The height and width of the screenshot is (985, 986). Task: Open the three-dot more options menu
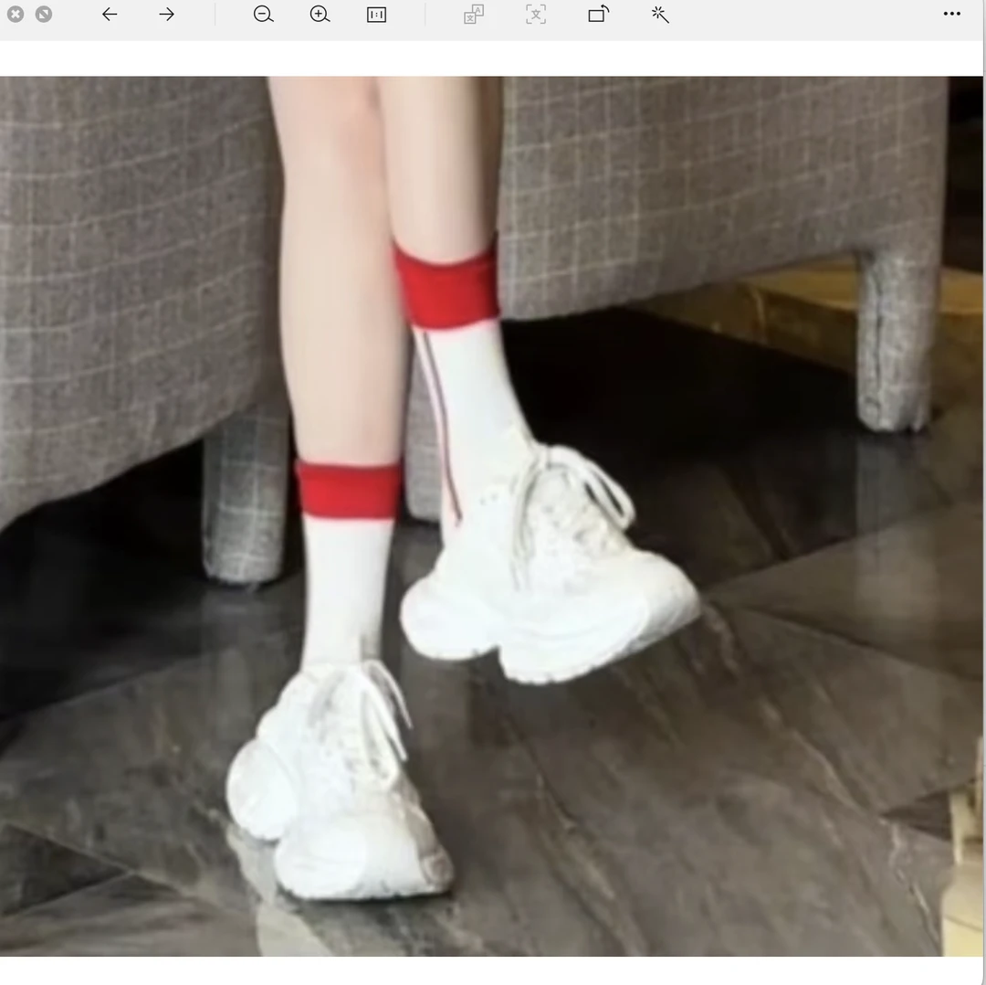951,15
